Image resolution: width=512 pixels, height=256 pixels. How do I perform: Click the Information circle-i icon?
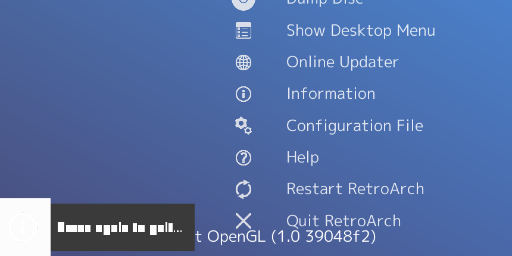(x=243, y=94)
